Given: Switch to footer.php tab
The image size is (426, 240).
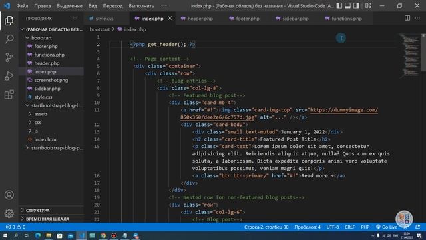Looking at the screenshot, I should 247,19.
